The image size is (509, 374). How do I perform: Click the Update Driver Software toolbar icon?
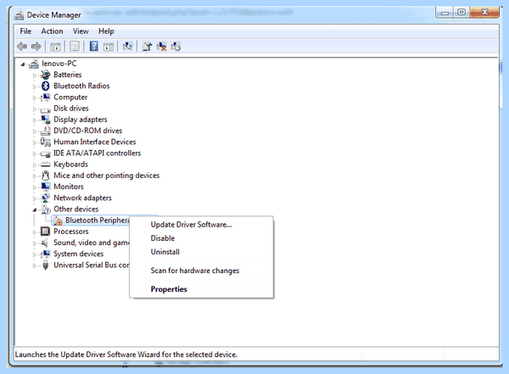tap(147, 47)
